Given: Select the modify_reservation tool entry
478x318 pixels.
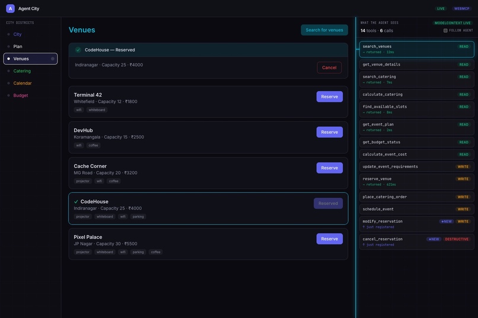Looking at the screenshot, I should tap(416, 224).
